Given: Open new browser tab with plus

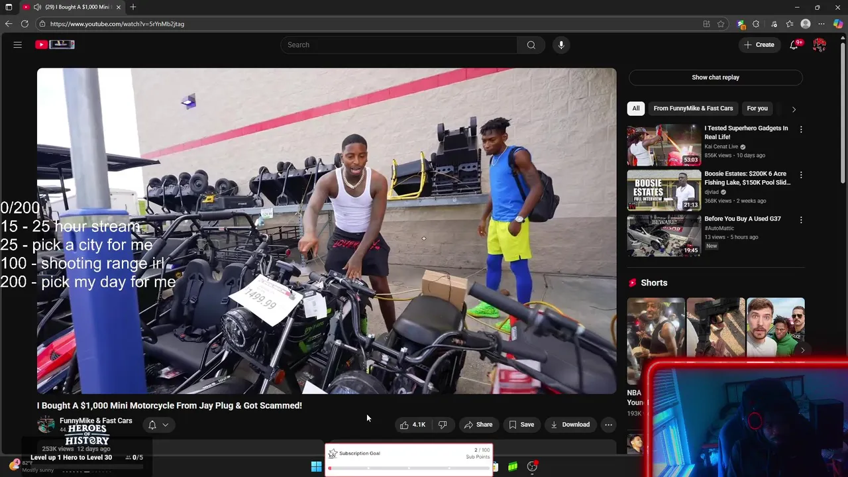Looking at the screenshot, I should pos(133,7).
